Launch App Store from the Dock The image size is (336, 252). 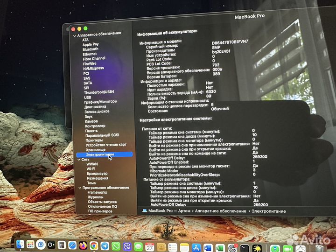[x=196, y=247]
